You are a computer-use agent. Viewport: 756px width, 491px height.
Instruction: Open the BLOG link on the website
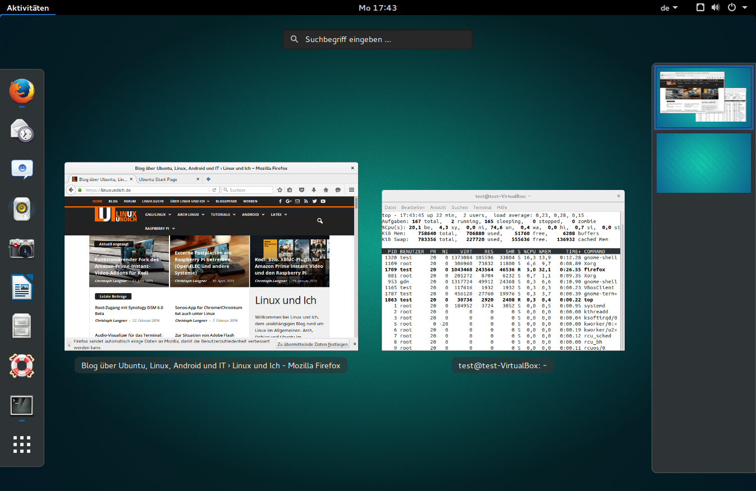113,201
